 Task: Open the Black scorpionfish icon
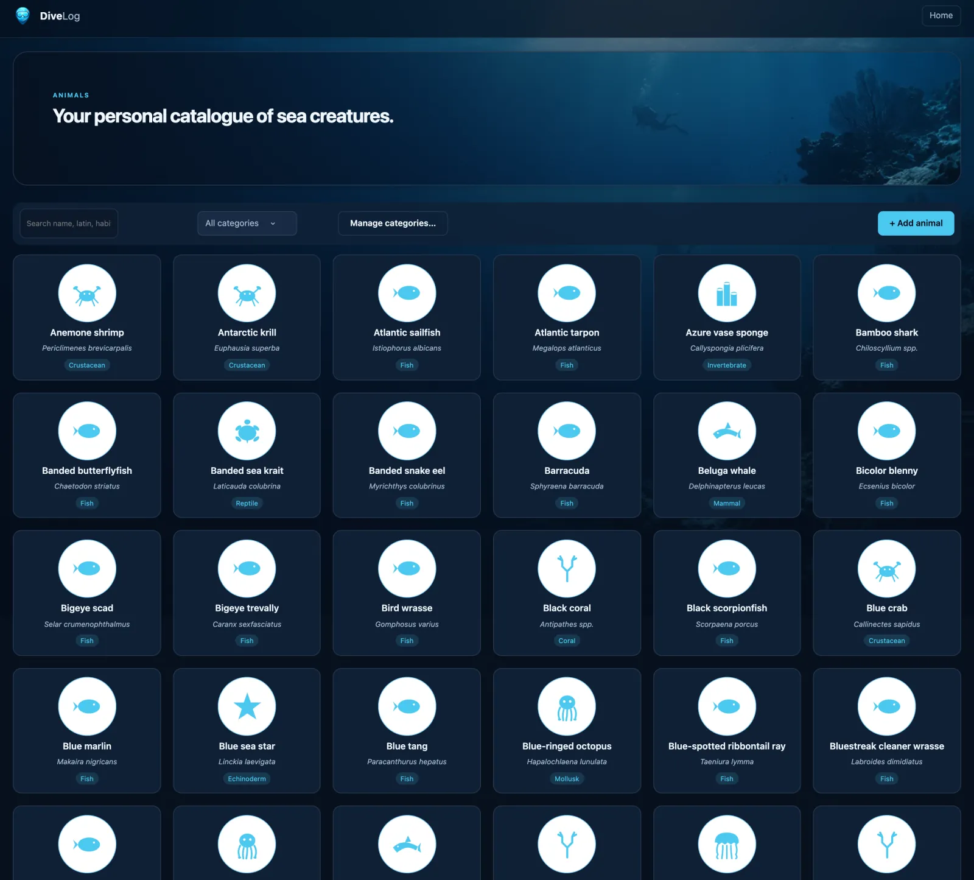[x=727, y=568]
